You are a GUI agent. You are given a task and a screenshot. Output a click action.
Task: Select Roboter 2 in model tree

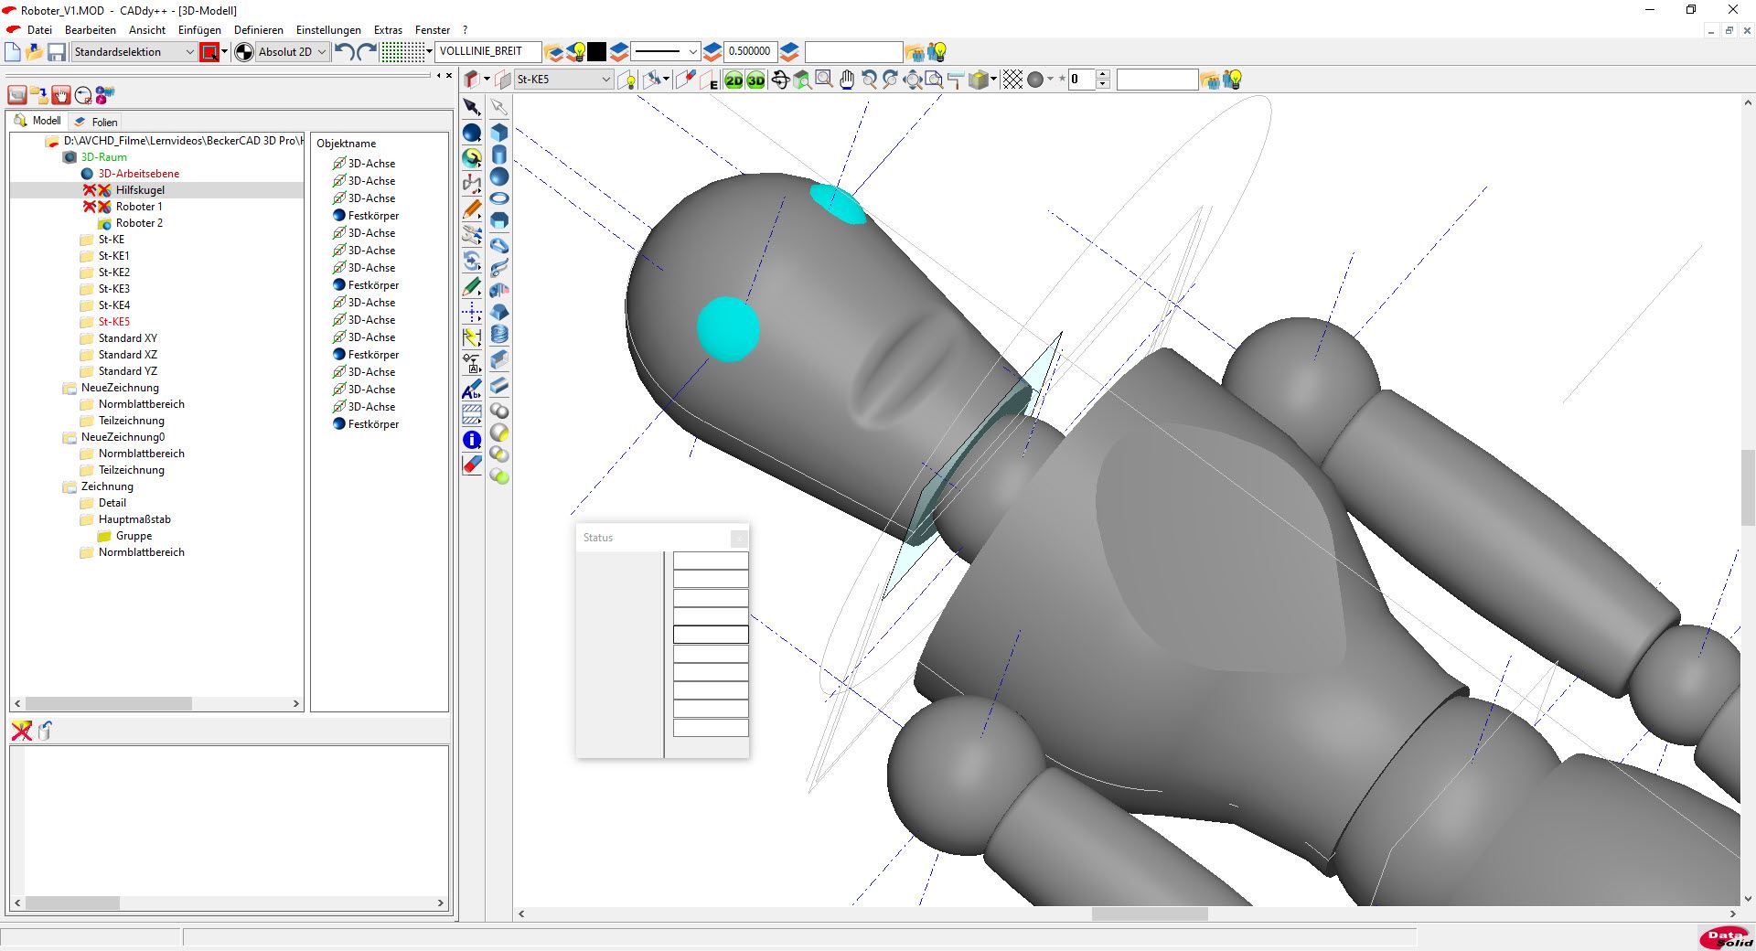tap(139, 223)
